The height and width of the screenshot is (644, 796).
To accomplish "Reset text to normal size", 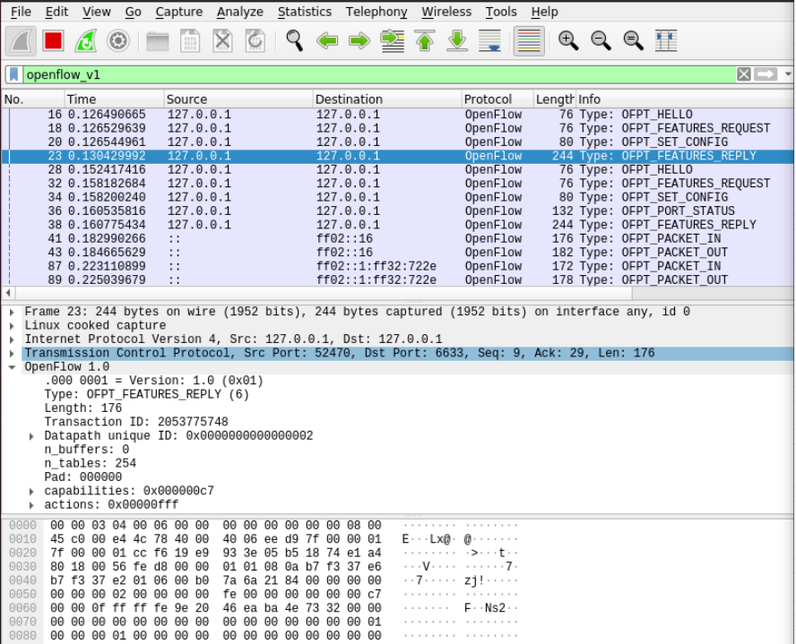I will tap(633, 40).
